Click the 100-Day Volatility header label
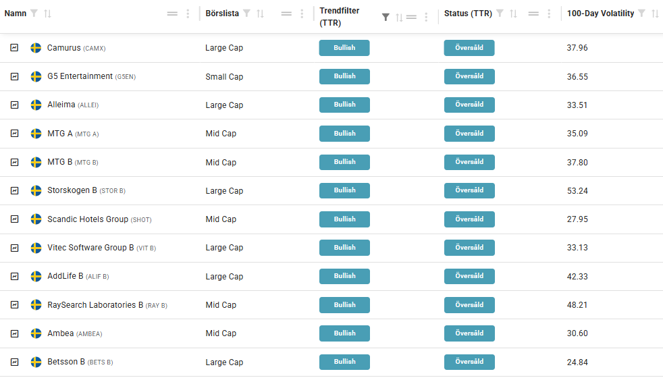 pos(600,13)
